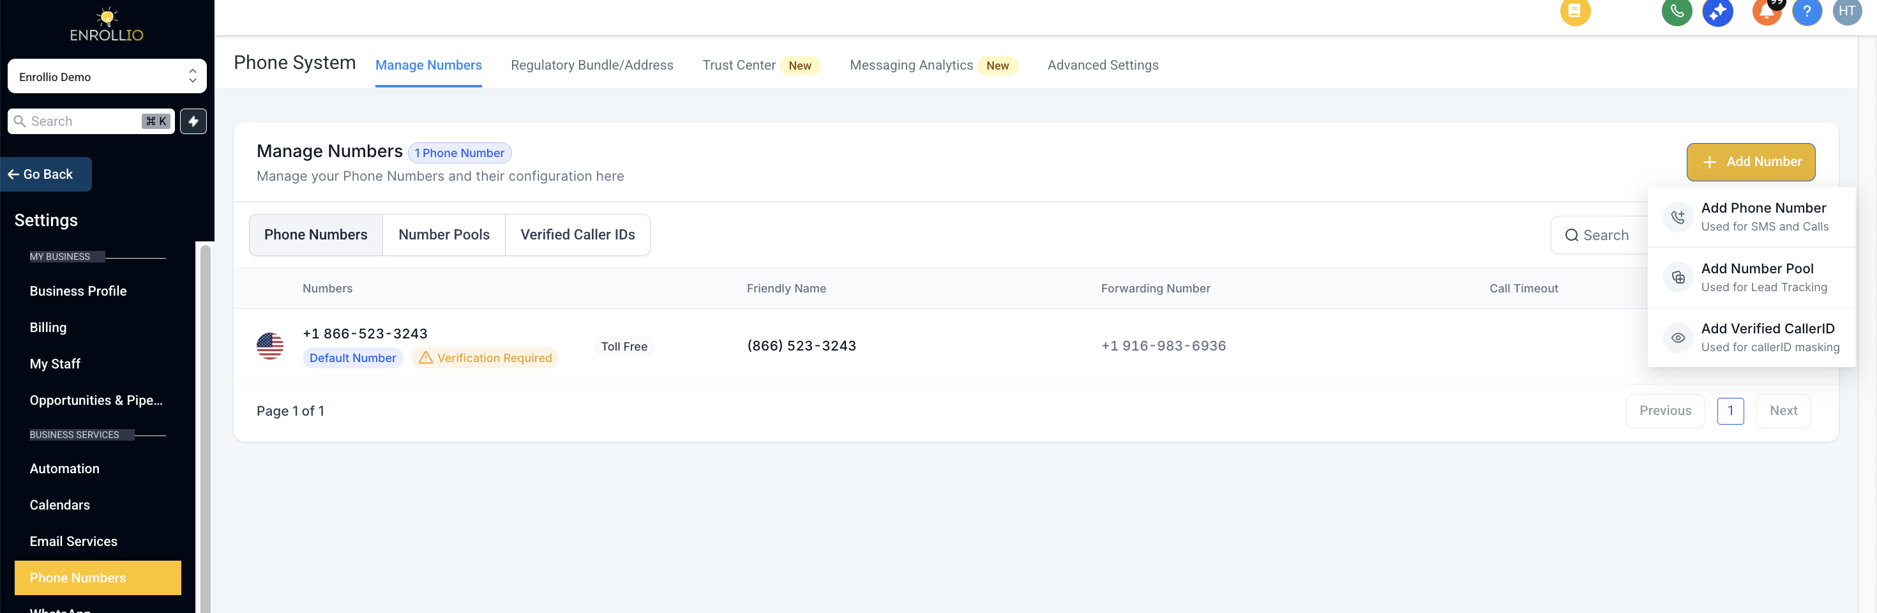Open Opportunities & Pipelines settings
1877x613 pixels.
[96, 400]
